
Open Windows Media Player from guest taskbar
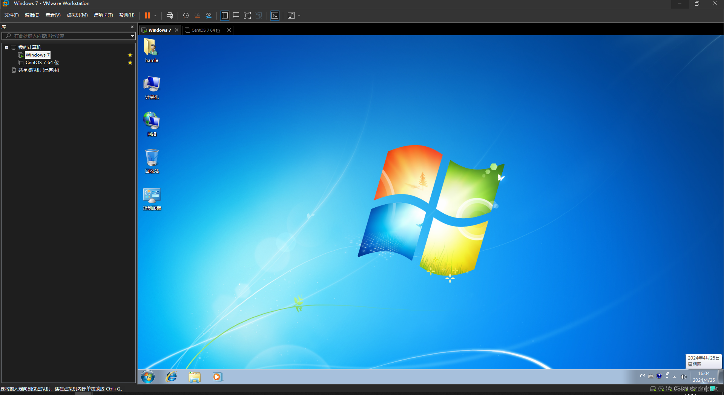(217, 377)
